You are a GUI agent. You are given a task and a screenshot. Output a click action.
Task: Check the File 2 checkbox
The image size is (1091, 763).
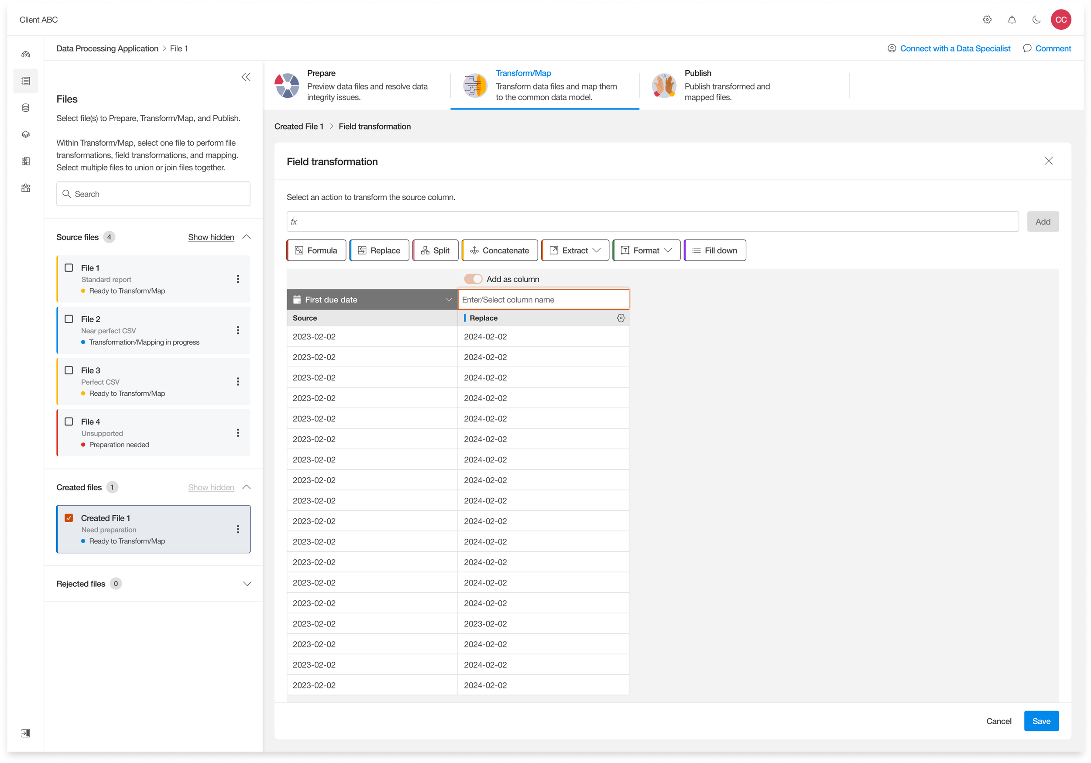tap(69, 319)
